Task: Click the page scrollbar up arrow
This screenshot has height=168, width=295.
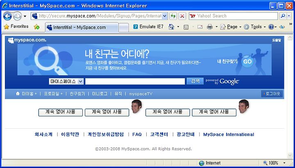Action: (290, 38)
